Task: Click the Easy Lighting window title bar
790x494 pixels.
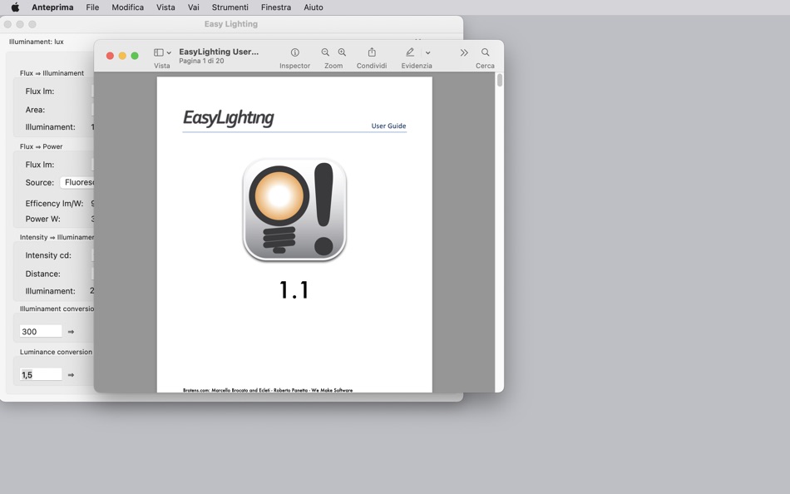Action: pos(231,24)
